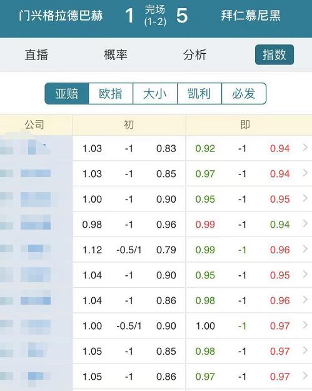The image size is (312, 391).
Task: Select the 必发 segment
Action: (244, 93)
